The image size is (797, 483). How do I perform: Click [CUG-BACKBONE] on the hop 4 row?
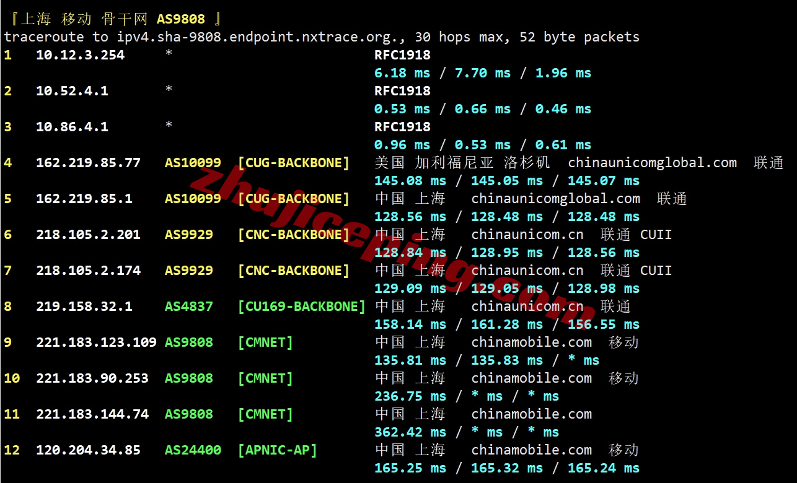(x=294, y=163)
